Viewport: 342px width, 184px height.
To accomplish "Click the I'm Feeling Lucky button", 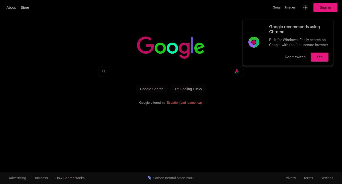I will (x=188, y=89).
